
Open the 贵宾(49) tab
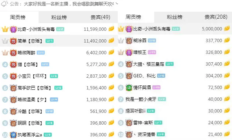pyautogui.click(x=100, y=17)
